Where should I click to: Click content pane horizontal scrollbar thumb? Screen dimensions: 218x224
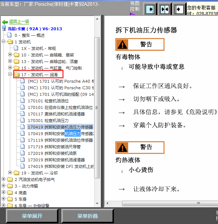click(170, 203)
